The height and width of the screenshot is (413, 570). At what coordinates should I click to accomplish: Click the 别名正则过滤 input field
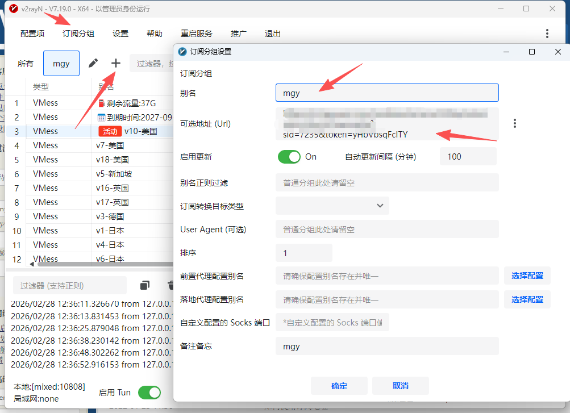[387, 183]
